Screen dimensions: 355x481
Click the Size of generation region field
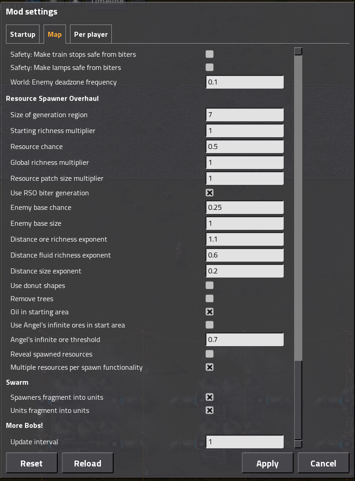click(x=245, y=115)
